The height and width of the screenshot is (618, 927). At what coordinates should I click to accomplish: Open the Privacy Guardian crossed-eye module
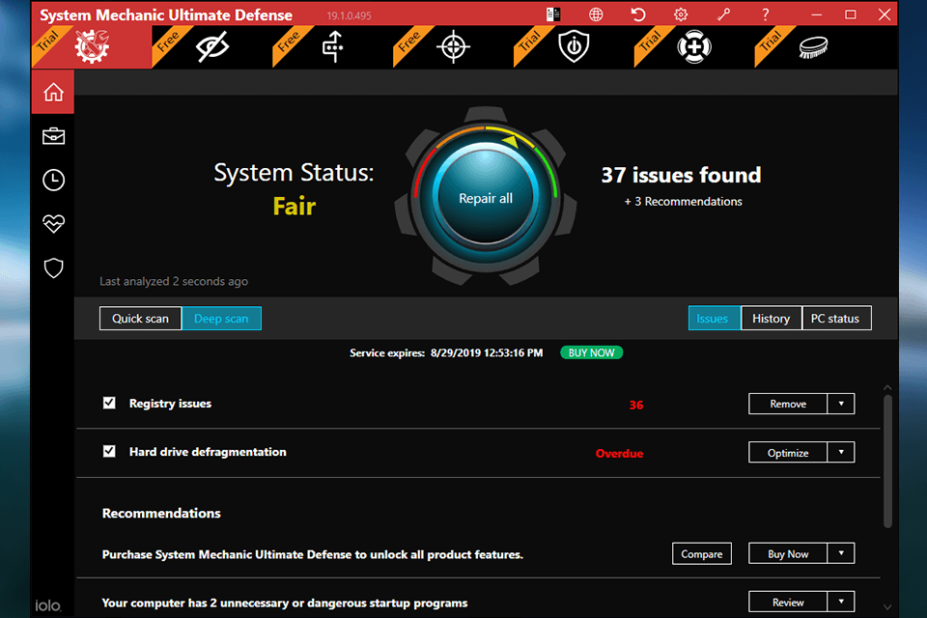(211, 46)
